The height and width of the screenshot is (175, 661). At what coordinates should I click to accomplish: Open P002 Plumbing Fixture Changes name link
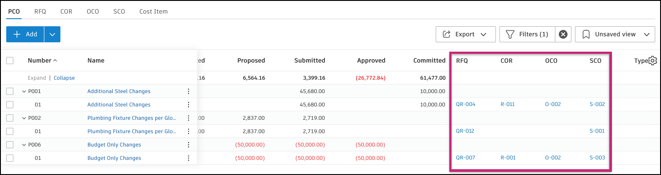click(x=132, y=118)
